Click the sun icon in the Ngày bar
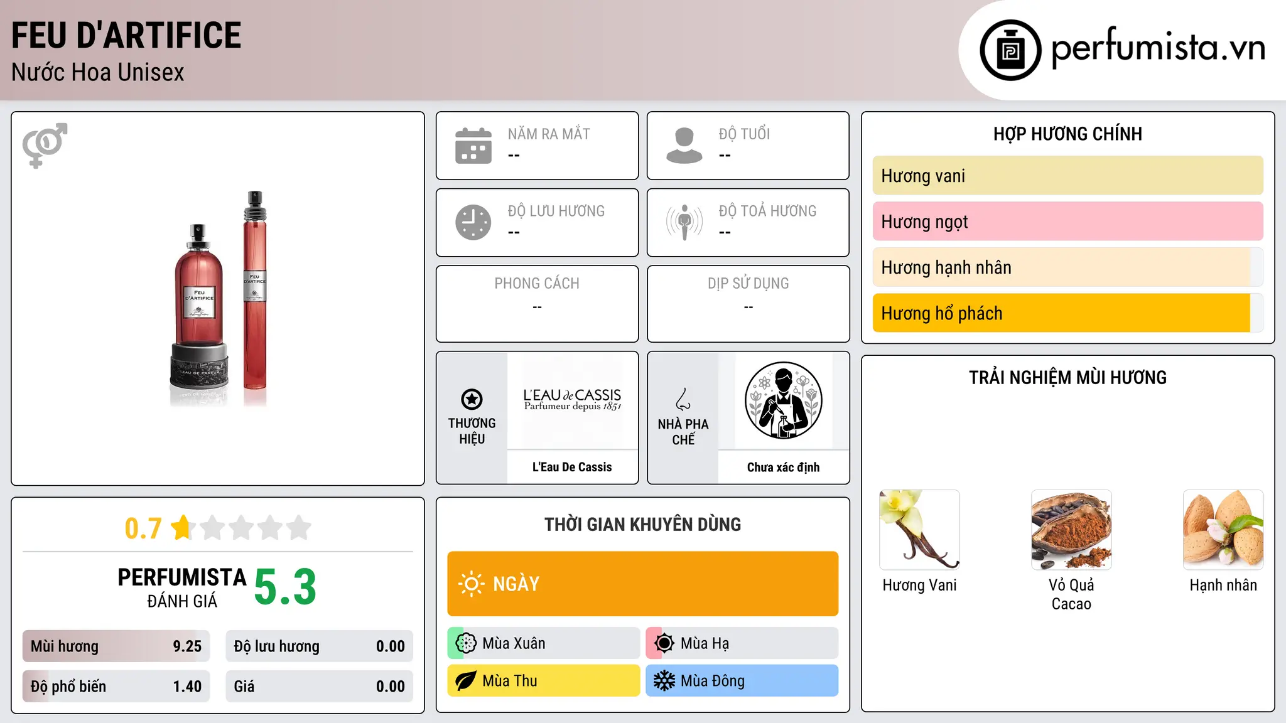1286x723 pixels. pos(472,584)
